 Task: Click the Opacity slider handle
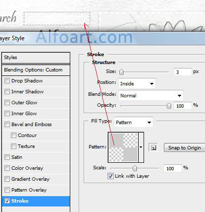click(169, 106)
